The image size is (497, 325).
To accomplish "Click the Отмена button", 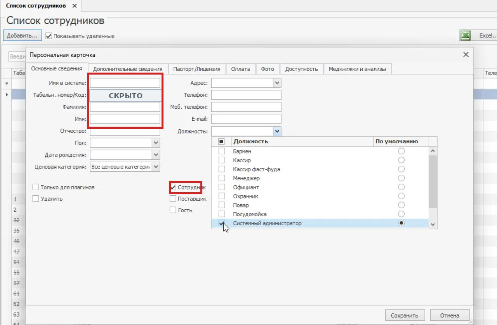I will point(450,315).
